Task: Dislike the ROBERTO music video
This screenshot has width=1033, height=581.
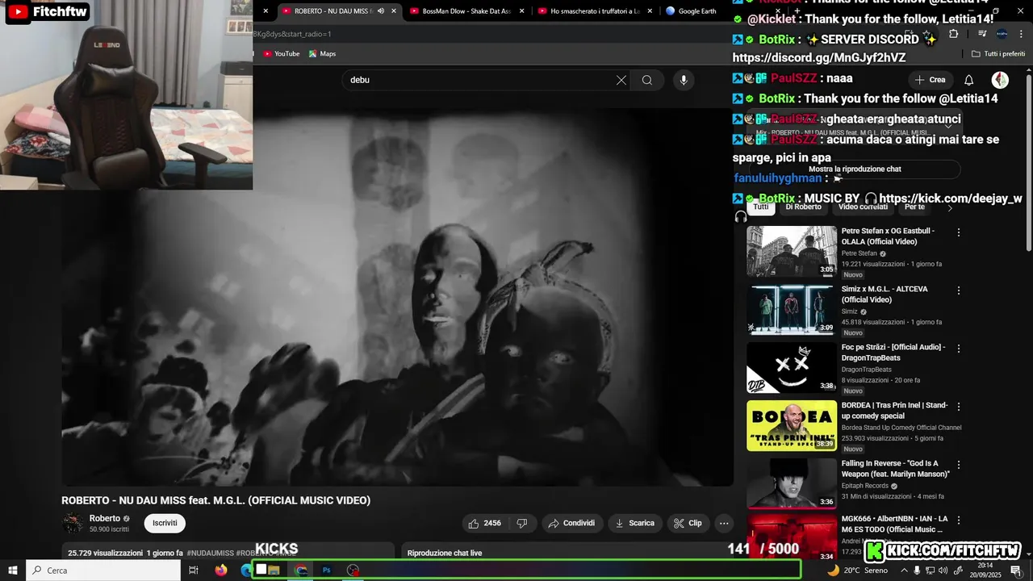Action: [522, 523]
